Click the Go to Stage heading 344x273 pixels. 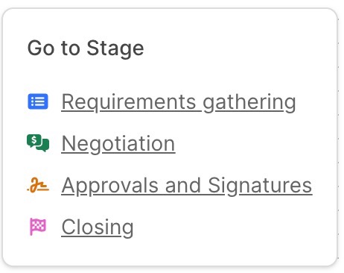pos(86,48)
